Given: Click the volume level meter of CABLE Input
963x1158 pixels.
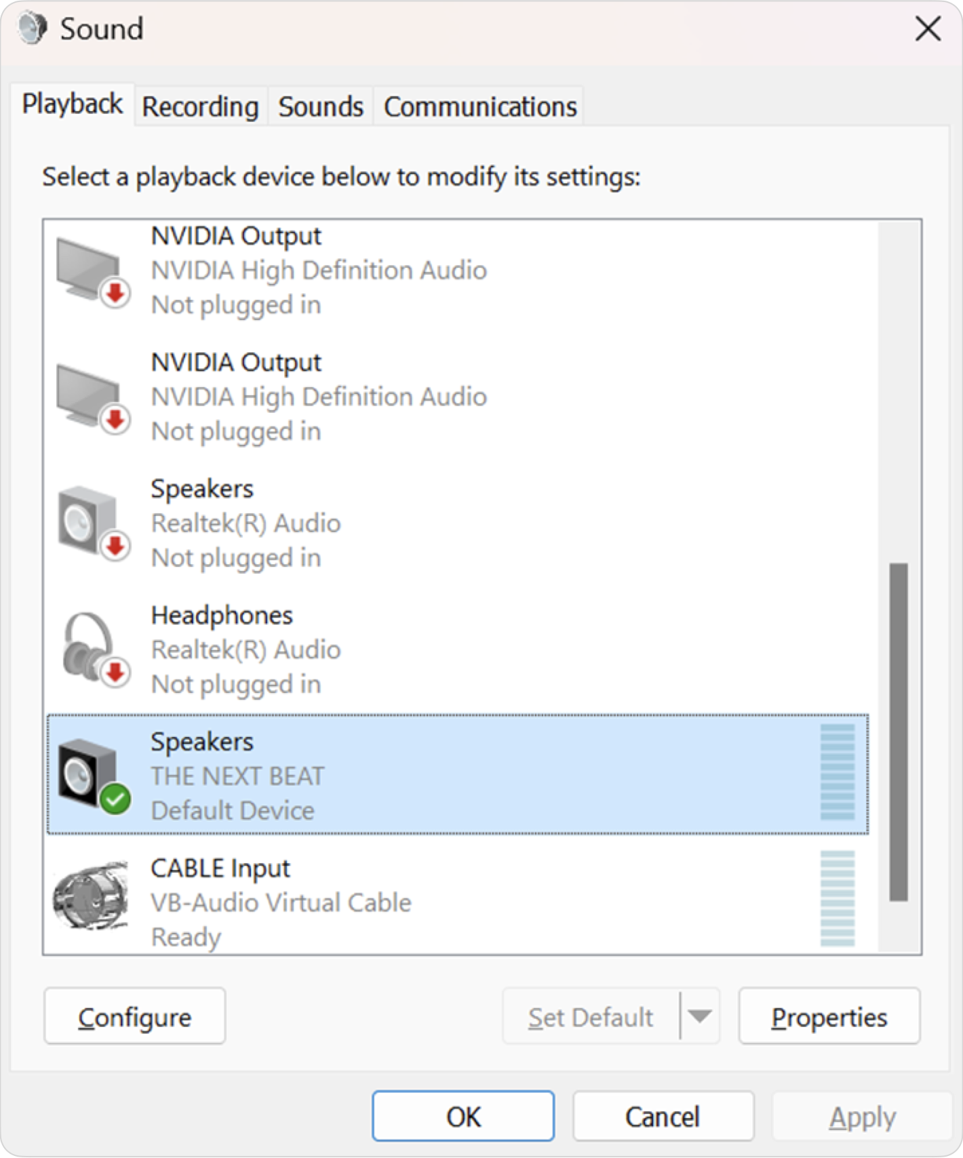Looking at the screenshot, I should click(838, 898).
